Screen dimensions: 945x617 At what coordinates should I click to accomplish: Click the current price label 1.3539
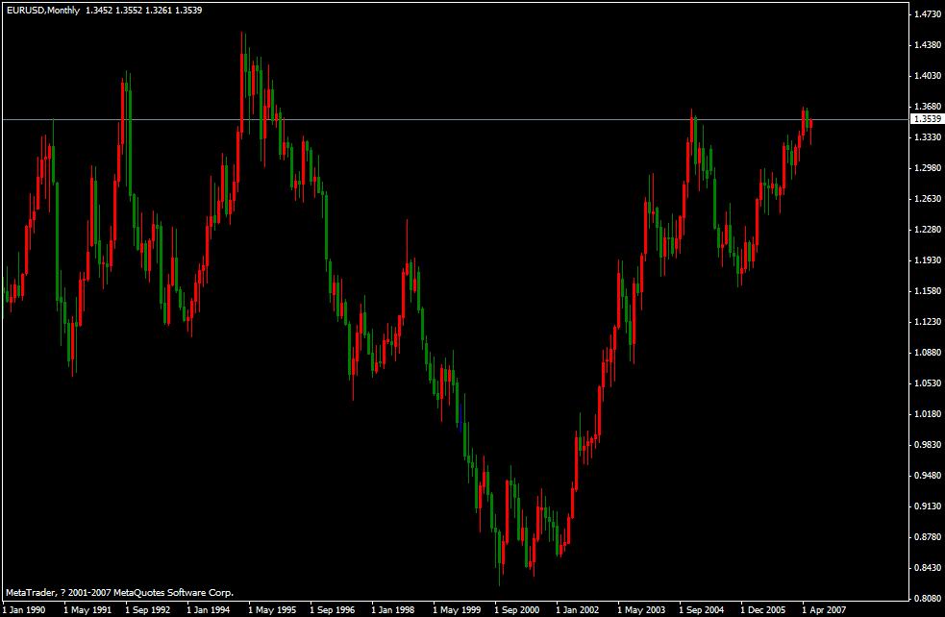pos(927,119)
